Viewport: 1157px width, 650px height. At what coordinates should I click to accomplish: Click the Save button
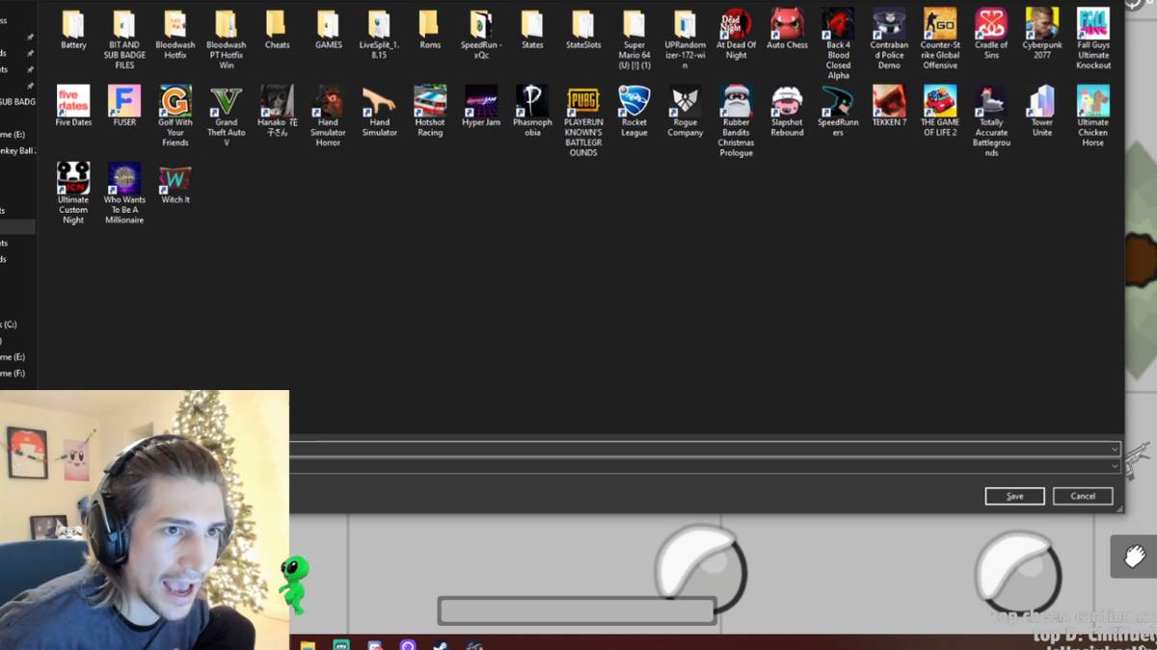click(1014, 496)
